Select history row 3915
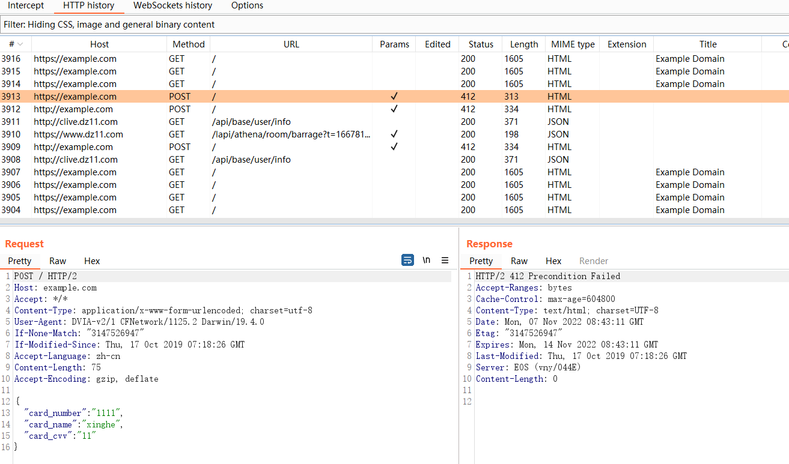Viewport: 789px width, 464px height. point(394,71)
